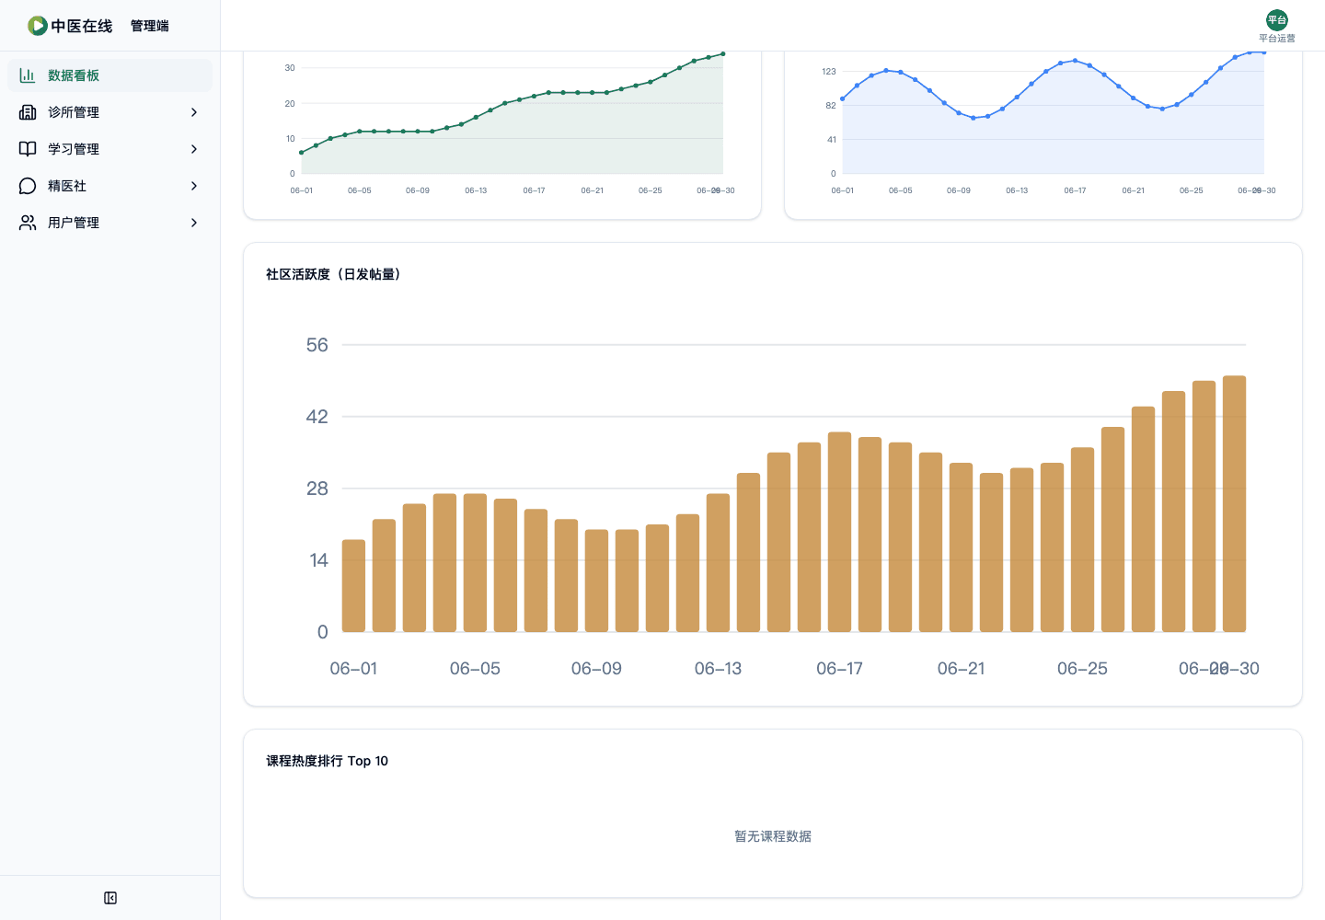This screenshot has width=1325, height=920.
Task: Click the 数据看板 bar chart icon
Action: (x=28, y=75)
